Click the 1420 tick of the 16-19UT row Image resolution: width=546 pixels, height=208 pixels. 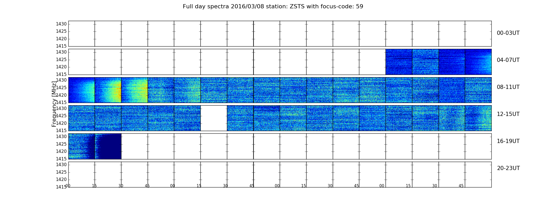(x=61, y=152)
